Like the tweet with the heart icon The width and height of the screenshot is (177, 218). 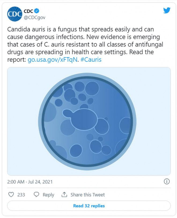[x=11, y=194]
